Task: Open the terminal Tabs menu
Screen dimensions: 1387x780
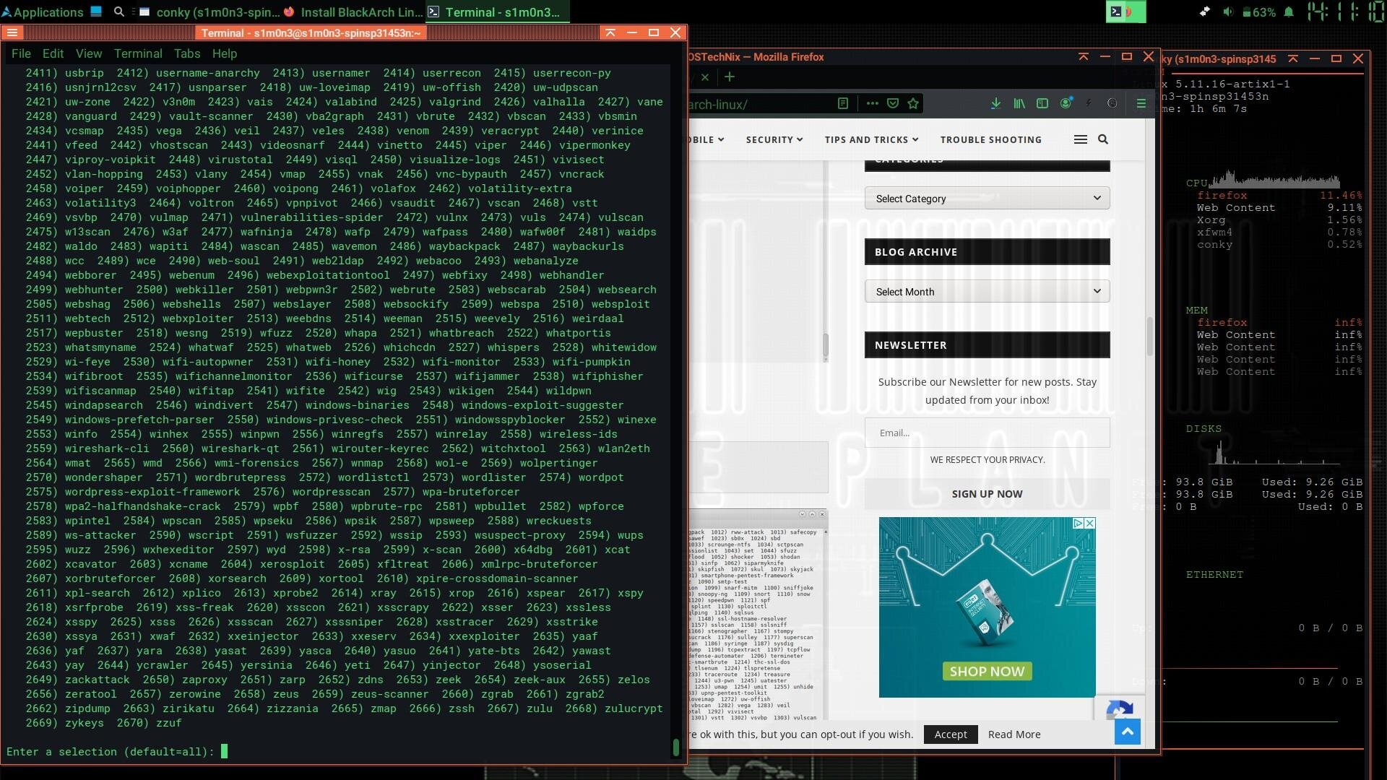Action: [186, 53]
